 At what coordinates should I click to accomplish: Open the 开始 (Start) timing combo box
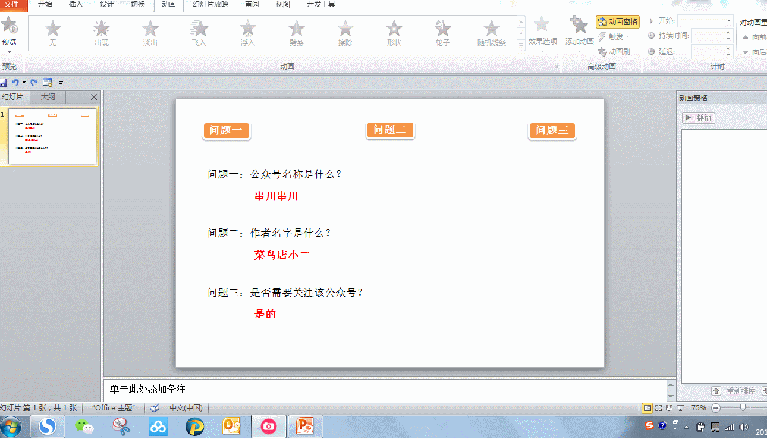pyautogui.click(x=705, y=21)
